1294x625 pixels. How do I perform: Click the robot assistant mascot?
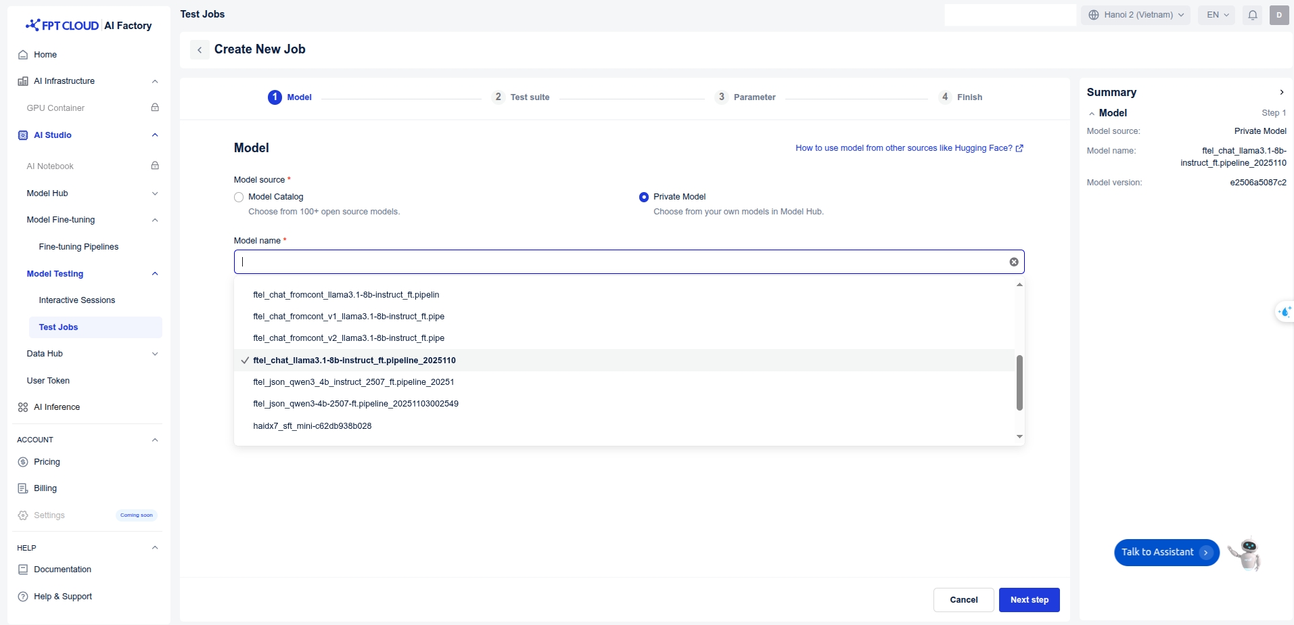[x=1246, y=554]
